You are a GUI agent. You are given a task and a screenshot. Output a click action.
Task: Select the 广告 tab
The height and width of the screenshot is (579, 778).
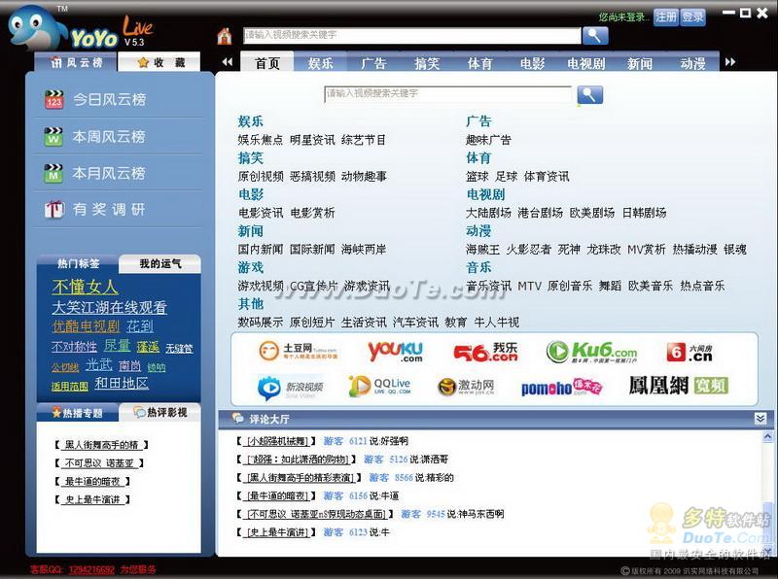[373, 63]
